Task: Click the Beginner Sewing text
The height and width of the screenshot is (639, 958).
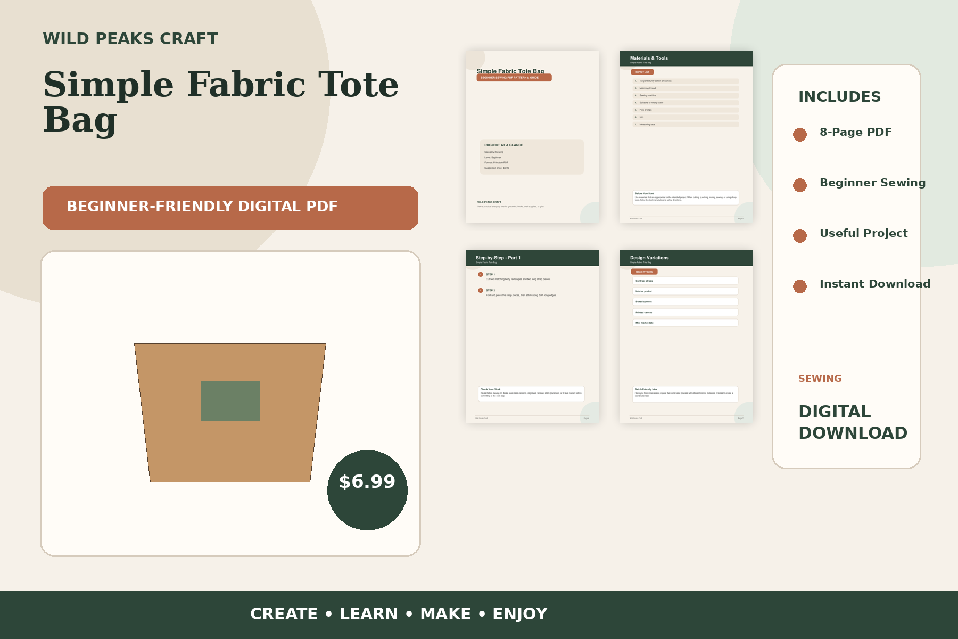Action: pyautogui.click(x=873, y=183)
